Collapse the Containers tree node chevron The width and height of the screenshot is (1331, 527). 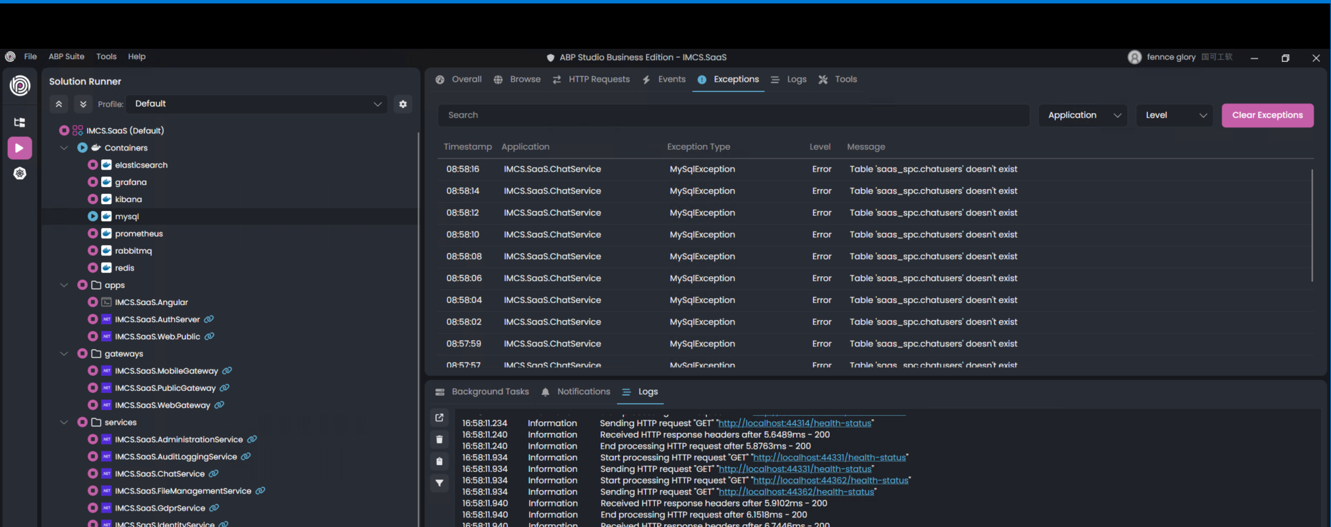(64, 148)
